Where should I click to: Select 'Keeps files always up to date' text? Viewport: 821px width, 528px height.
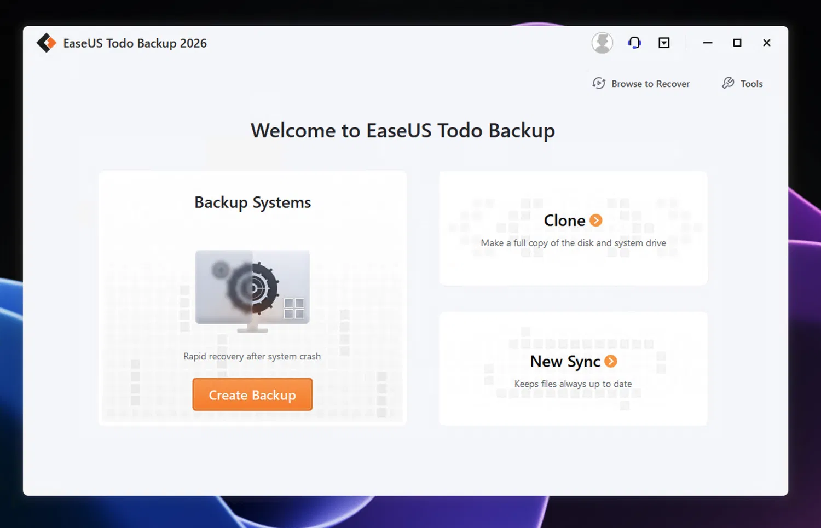click(x=573, y=384)
